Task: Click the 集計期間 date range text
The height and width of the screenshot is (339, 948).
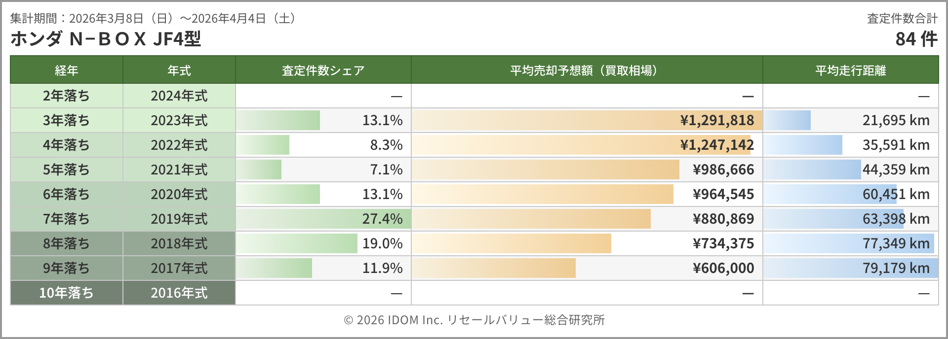Action: click(x=154, y=19)
